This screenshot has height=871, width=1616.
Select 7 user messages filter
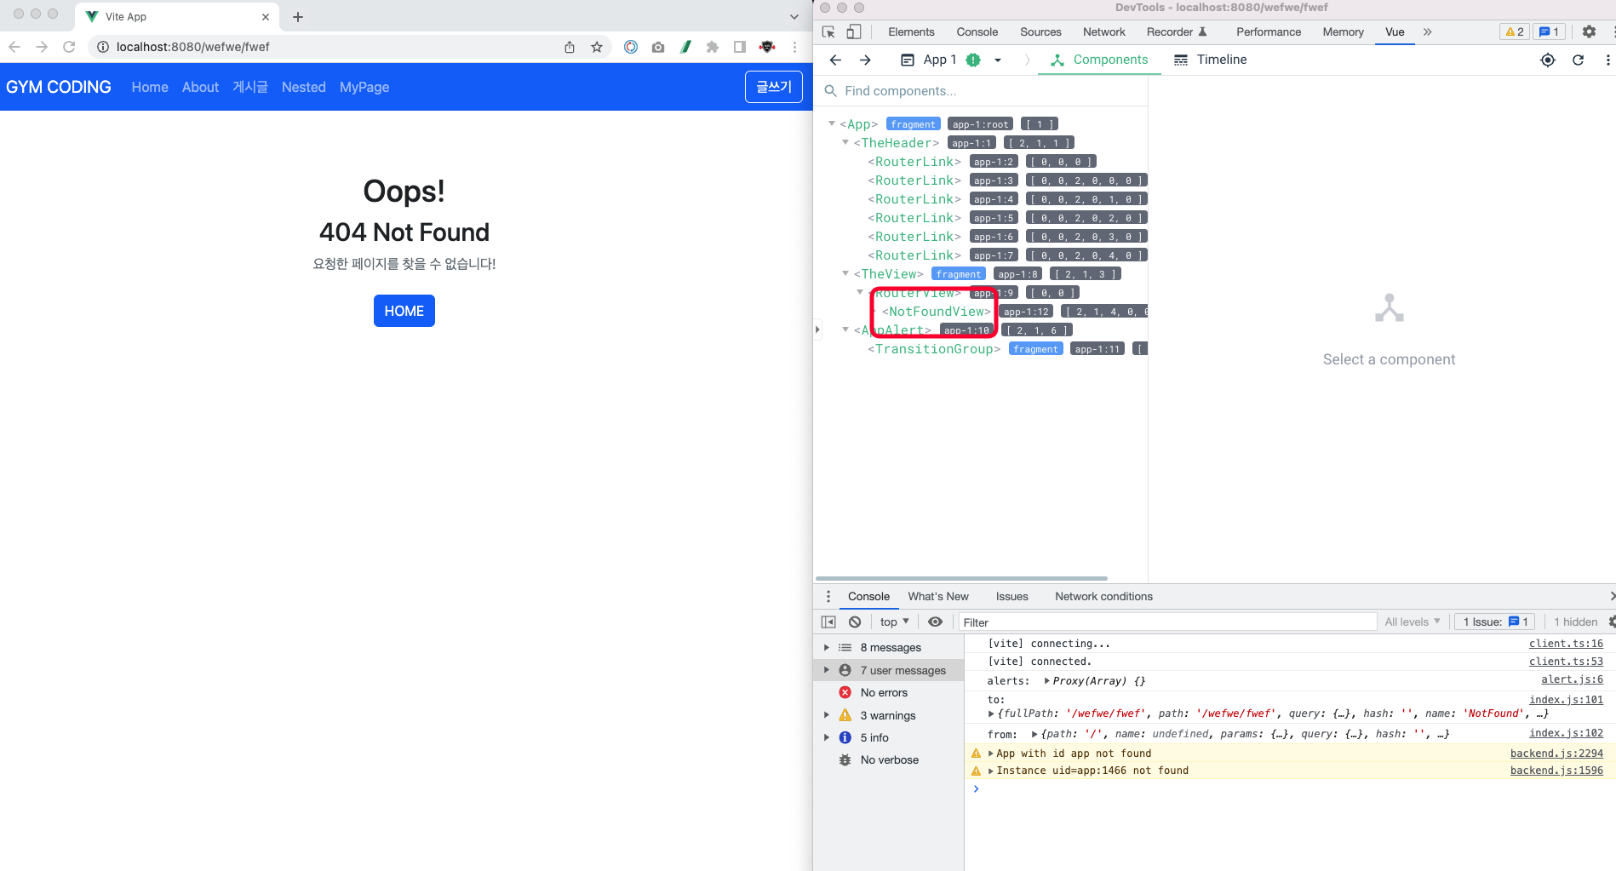click(889, 671)
